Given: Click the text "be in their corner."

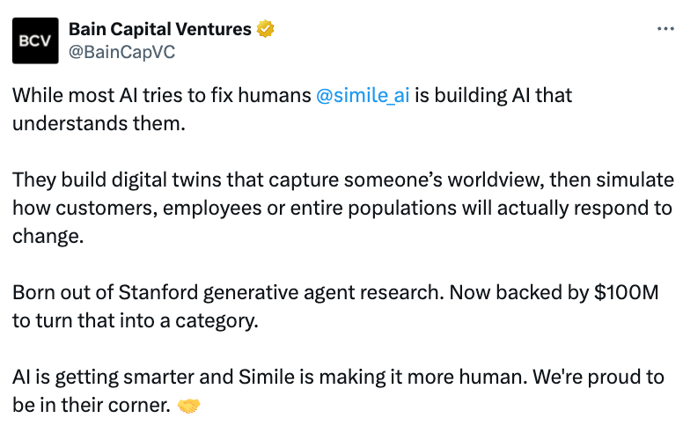Looking at the screenshot, I should coord(91,406).
